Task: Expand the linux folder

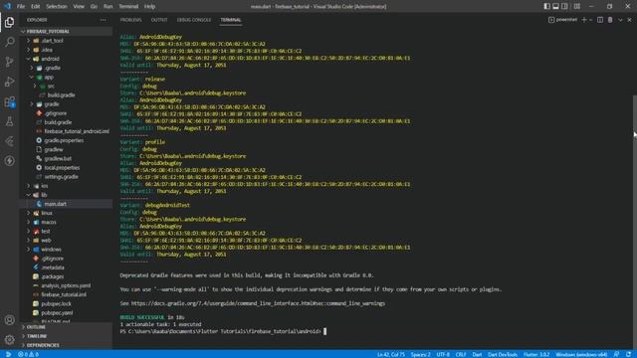Action: click(x=66, y=213)
